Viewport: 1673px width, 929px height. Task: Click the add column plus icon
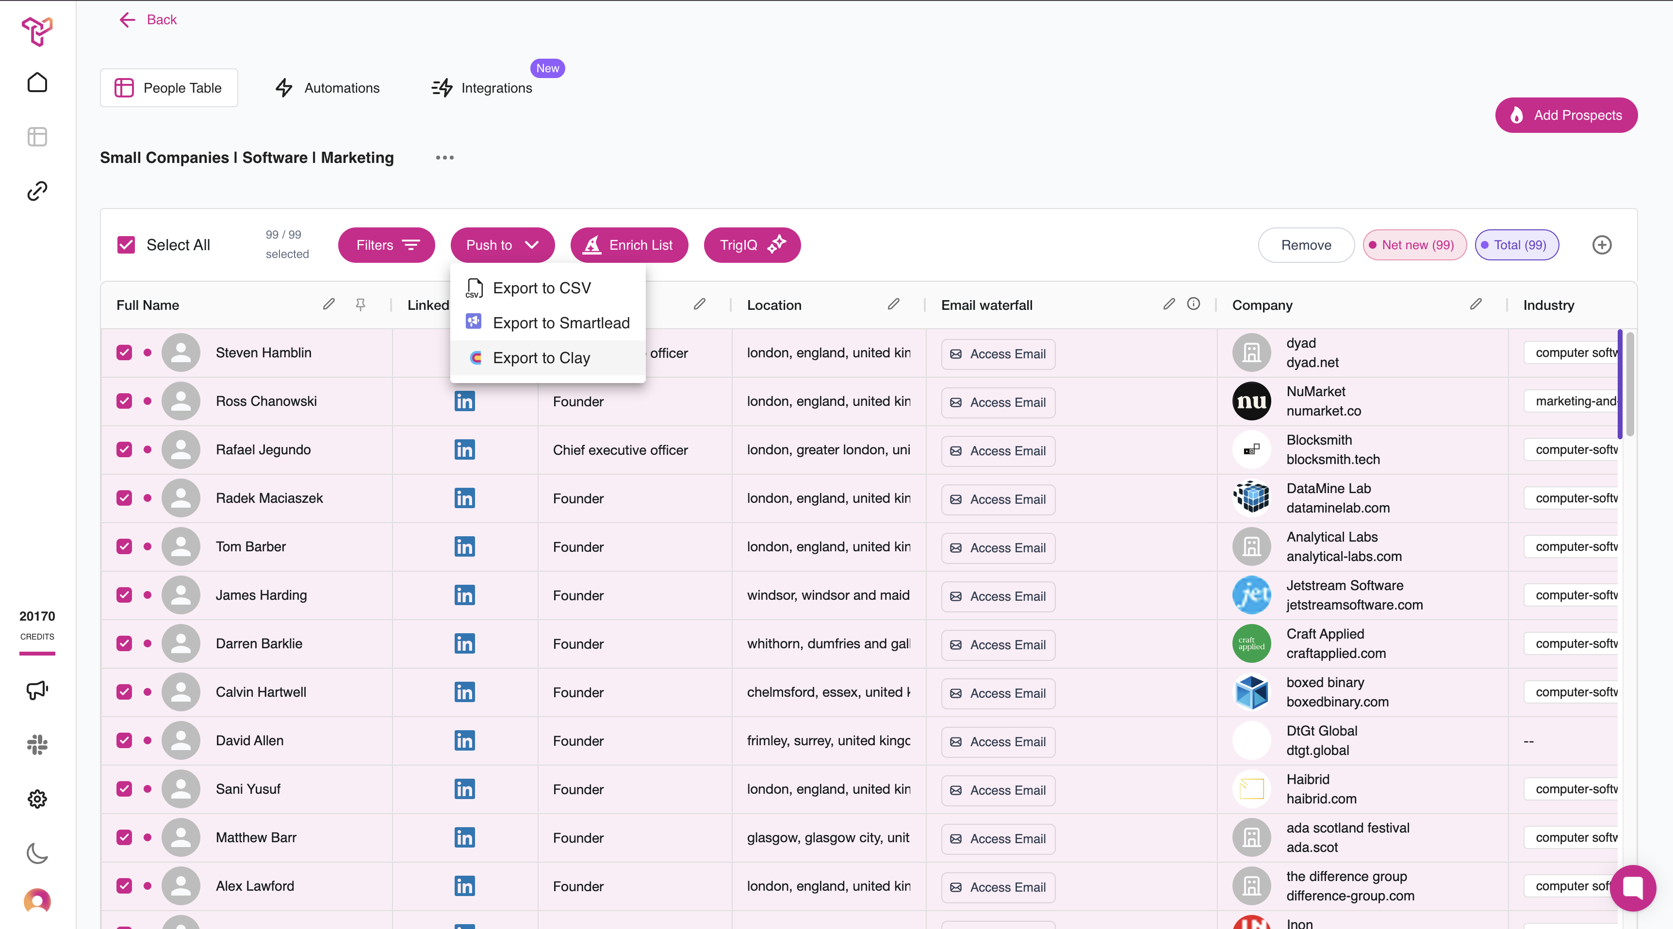pyautogui.click(x=1602, y=245)
